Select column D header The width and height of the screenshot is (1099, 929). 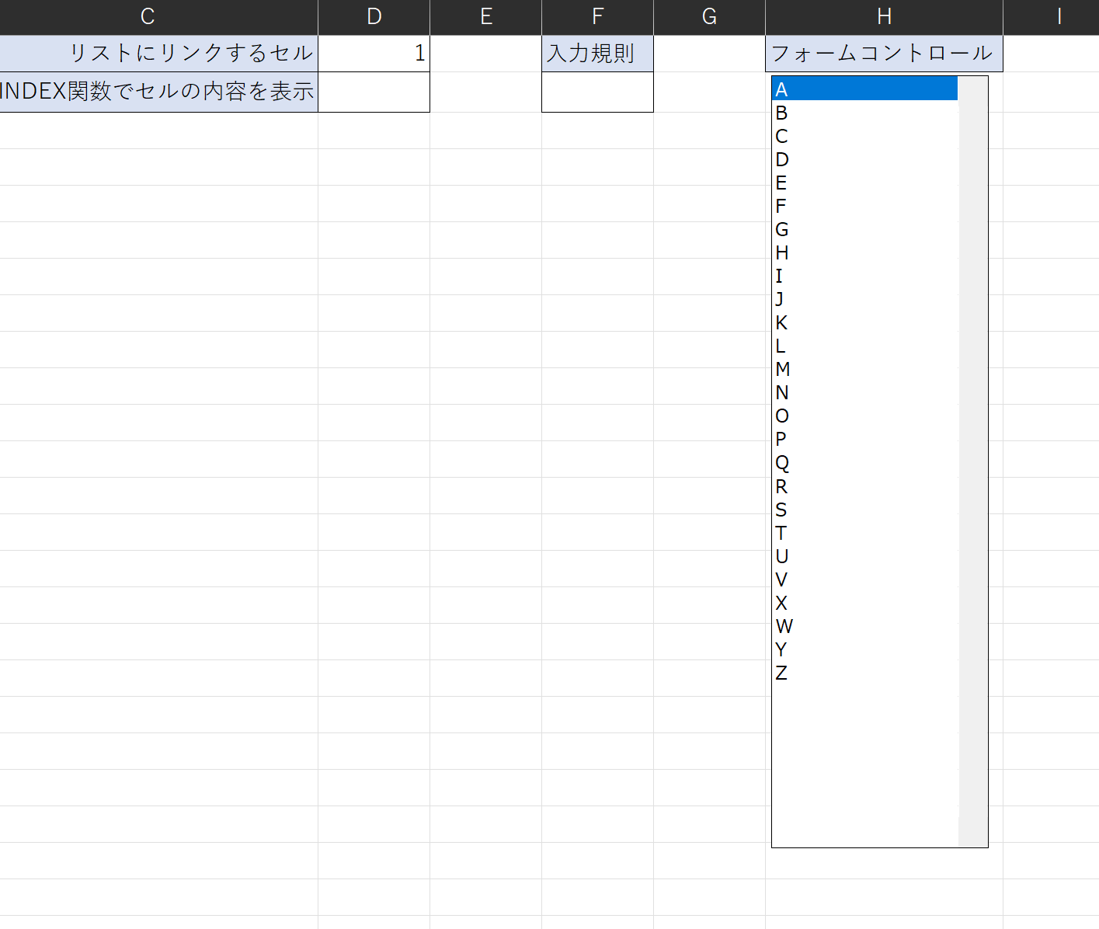374,17
